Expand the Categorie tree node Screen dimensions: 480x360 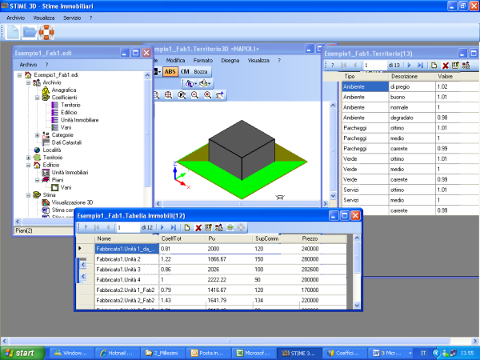click(37, 134)
